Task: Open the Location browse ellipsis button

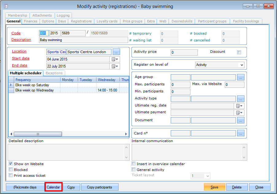Action: point(116,52)
